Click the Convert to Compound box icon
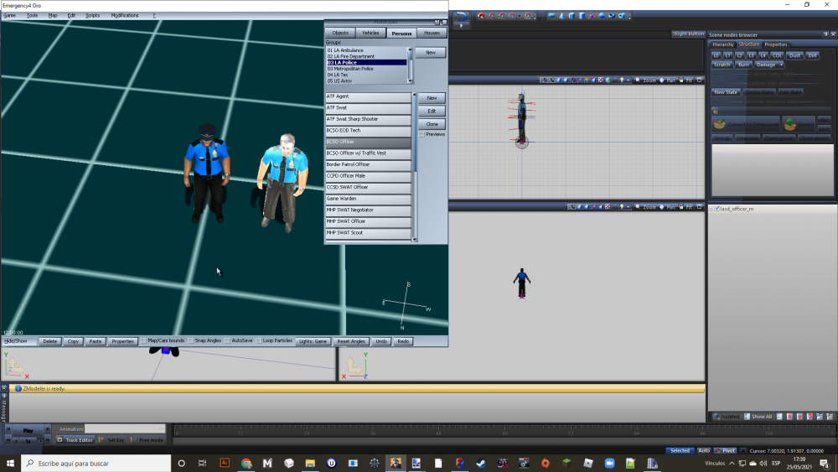Image resolution: width=838 pixels, height=472 pixels. [x=720, y=124]
